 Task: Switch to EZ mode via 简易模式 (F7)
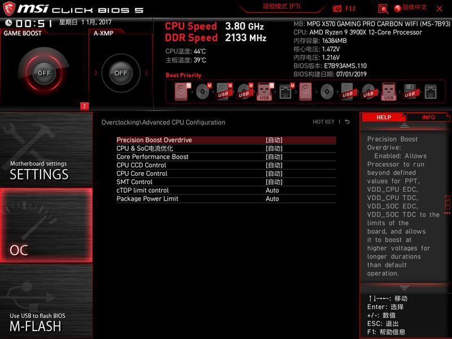(281, 8)
